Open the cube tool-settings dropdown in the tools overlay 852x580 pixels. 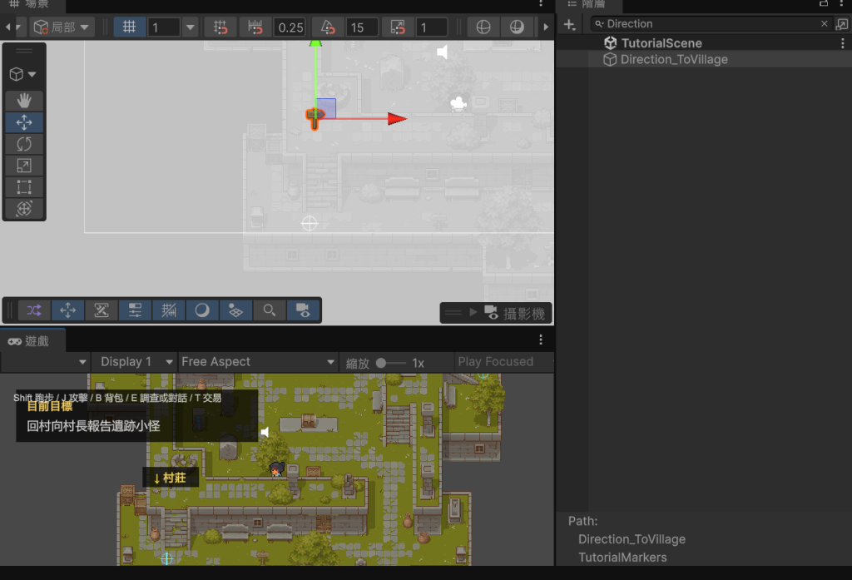click(x=23, y=74)
